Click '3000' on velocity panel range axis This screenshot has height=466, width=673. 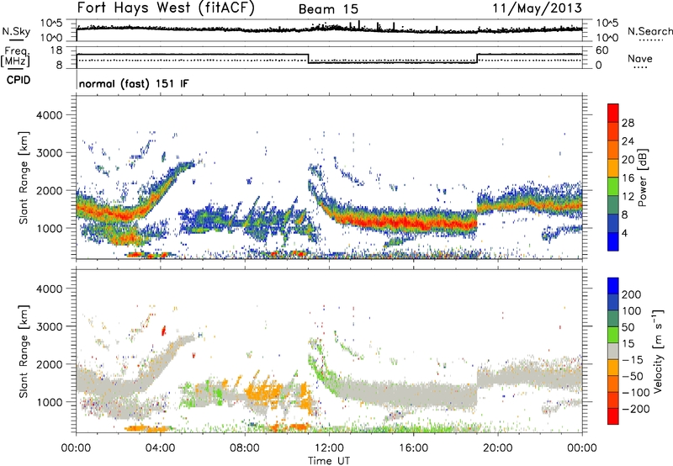click(x=50, y=326)
